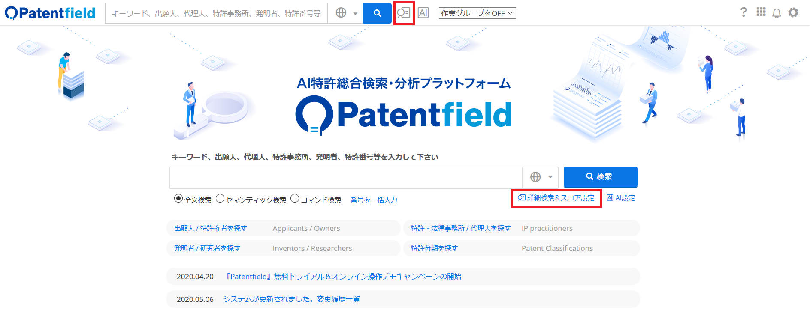Select the 全文検索 radio button

178,198
